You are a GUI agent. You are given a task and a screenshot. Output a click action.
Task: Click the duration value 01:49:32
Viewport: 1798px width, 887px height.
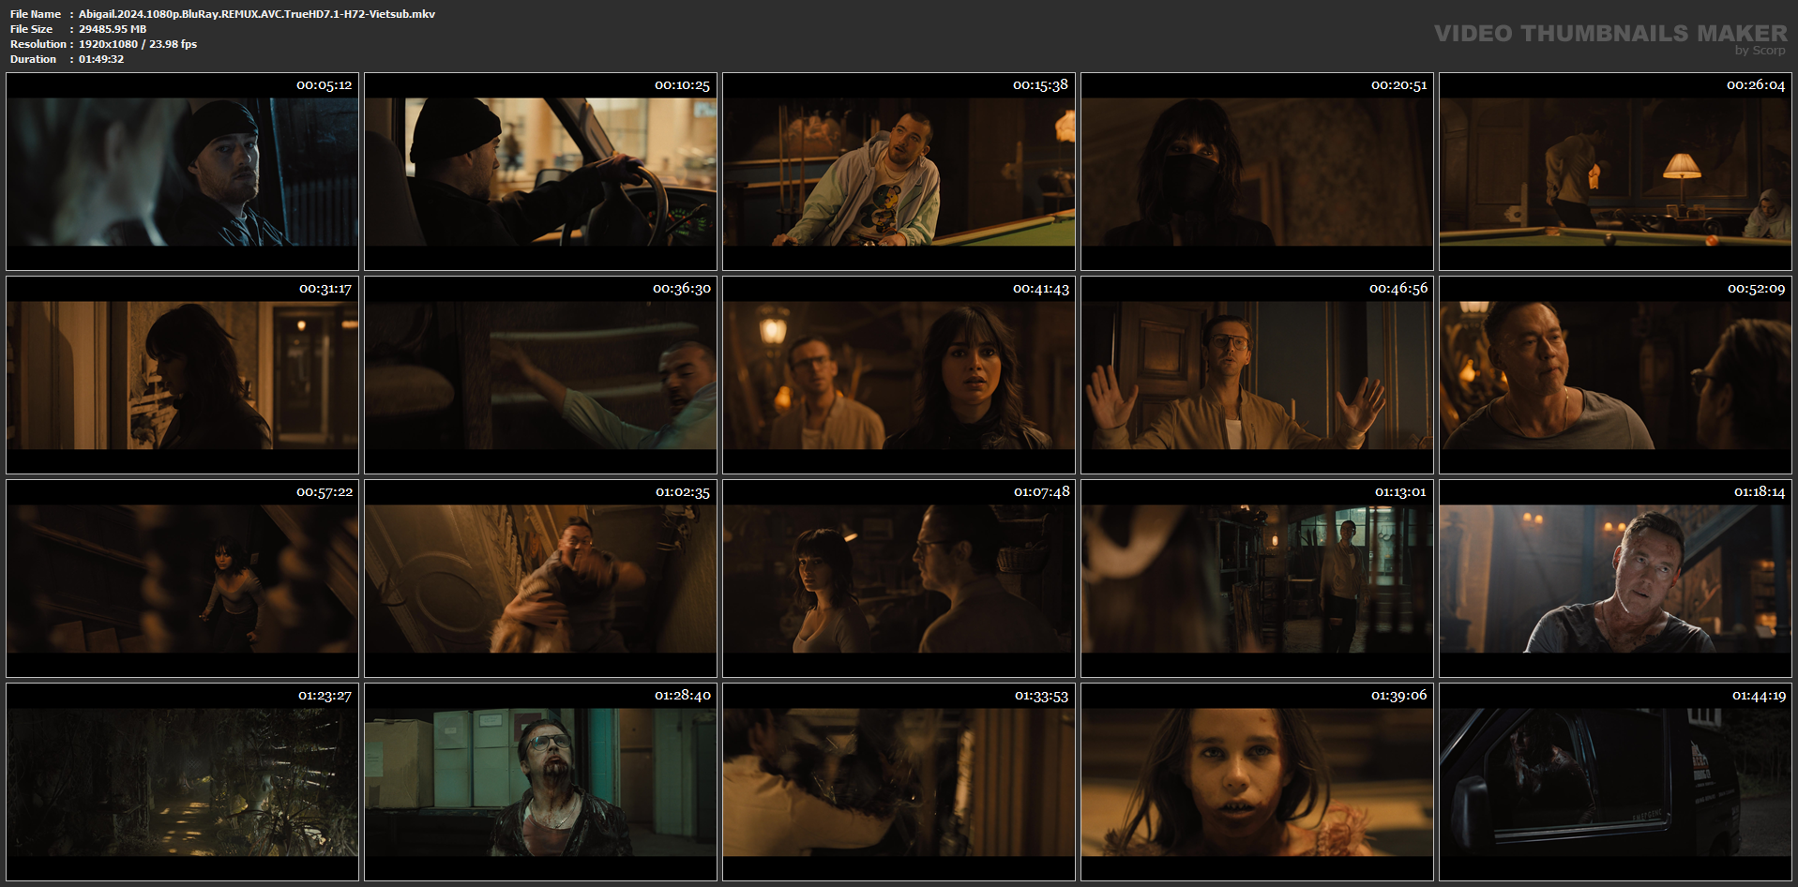pos(101,59)
